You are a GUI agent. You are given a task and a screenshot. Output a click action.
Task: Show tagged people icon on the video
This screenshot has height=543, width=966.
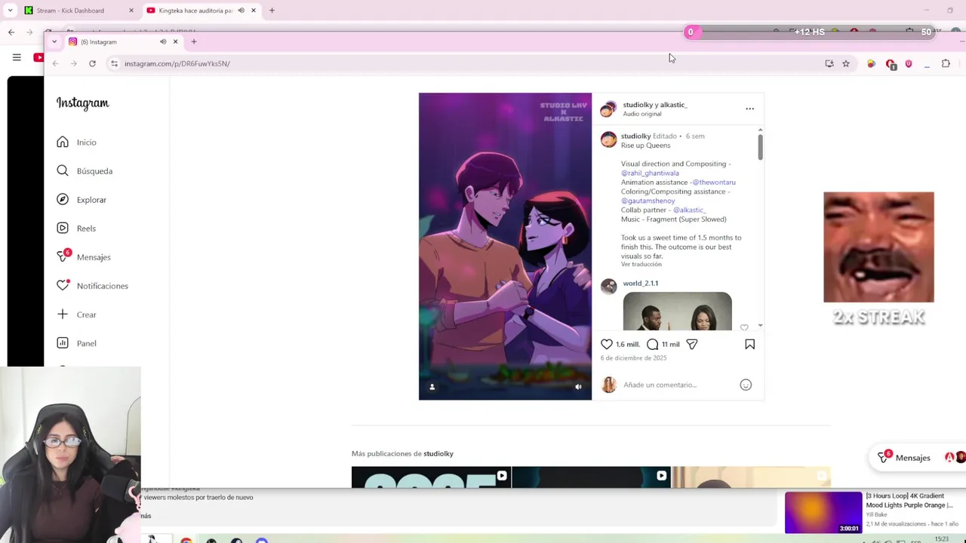point(432,387)
